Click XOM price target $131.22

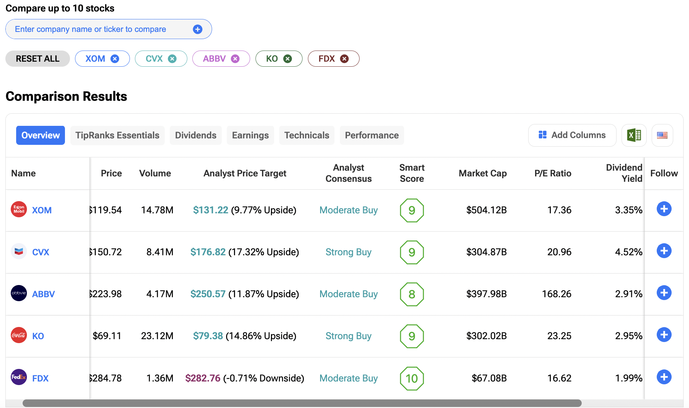click(x=211, y=210)
